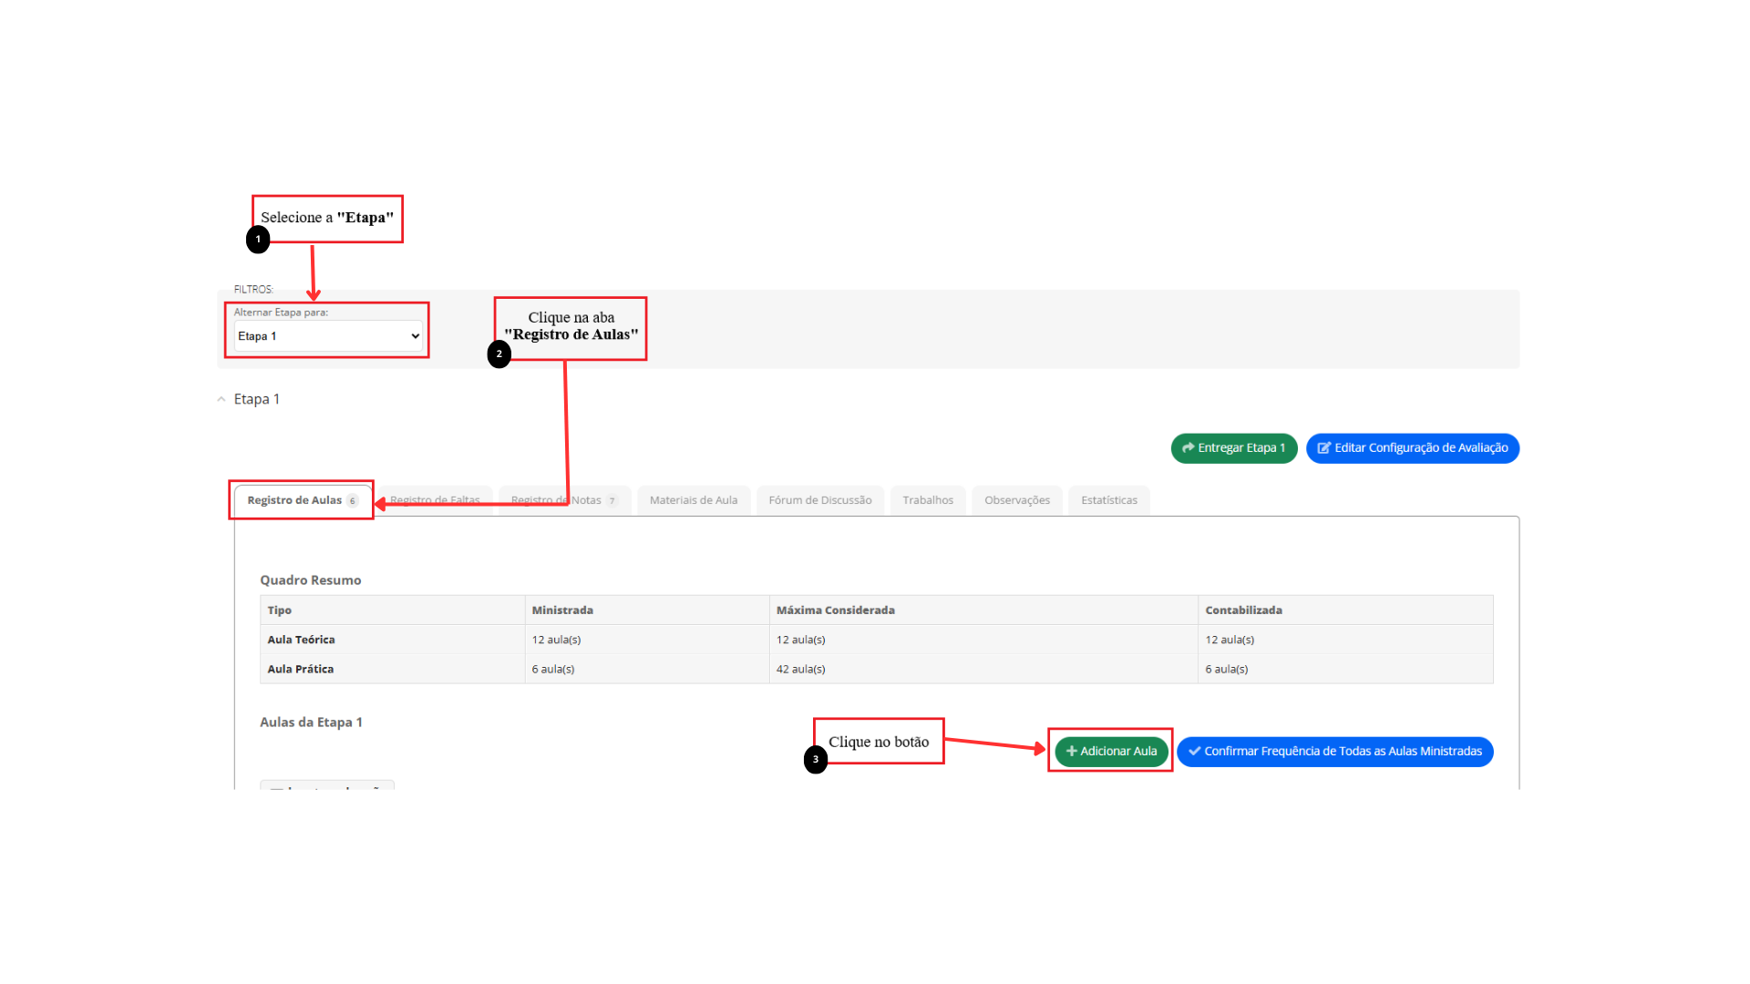Click the pencil icon on Editar Configuração
1750x984 pixels.
click(x=1323, y=448)
